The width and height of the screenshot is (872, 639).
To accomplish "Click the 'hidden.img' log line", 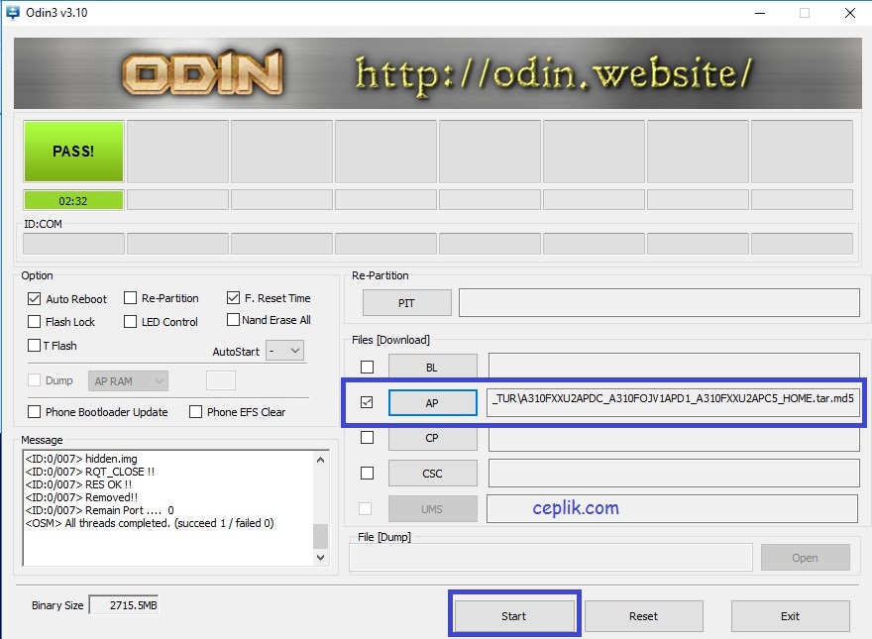I will click(81, 459).
